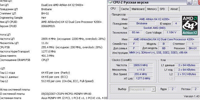Select the Memory tab
This screenshot has width=200, height=100.
[152, 9]
